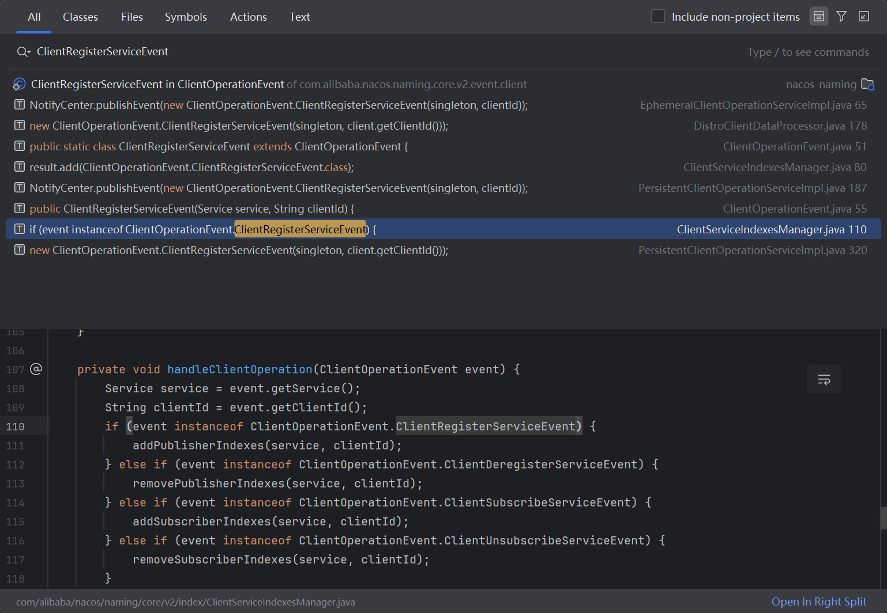Image resolution: width=887 pixels, height=613 pixels.
Task: Open the Actions tab
Action: pos(248,17)
